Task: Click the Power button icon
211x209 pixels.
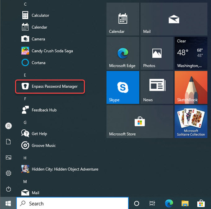Action: 8,189
